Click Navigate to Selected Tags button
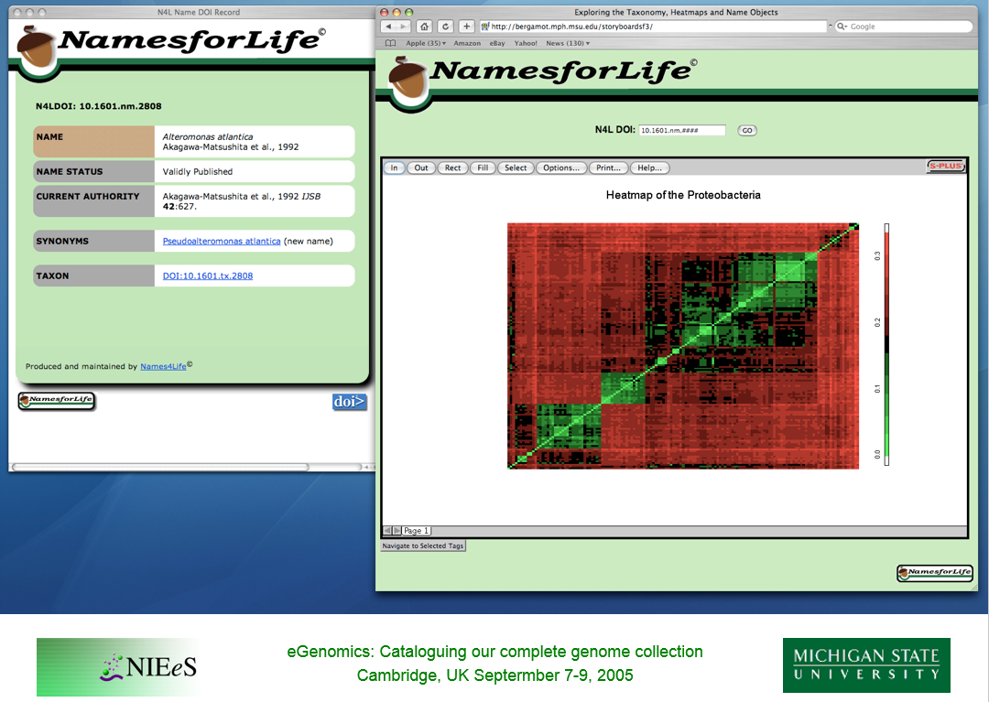 [423, 545]
